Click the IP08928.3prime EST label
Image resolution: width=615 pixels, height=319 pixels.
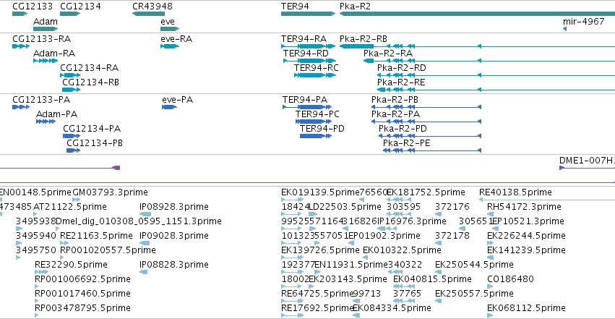(173, 207)
